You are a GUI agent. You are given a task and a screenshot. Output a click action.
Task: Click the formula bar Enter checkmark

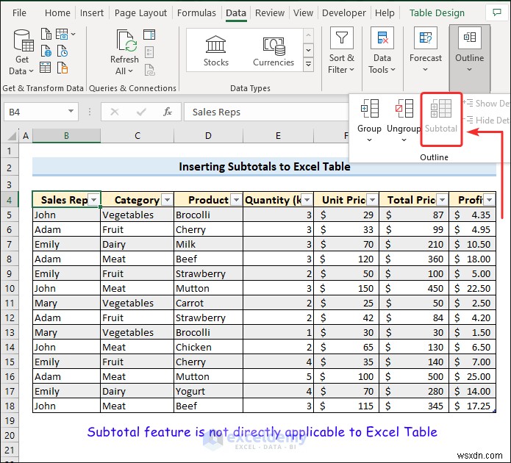click(x=141, y=112)
